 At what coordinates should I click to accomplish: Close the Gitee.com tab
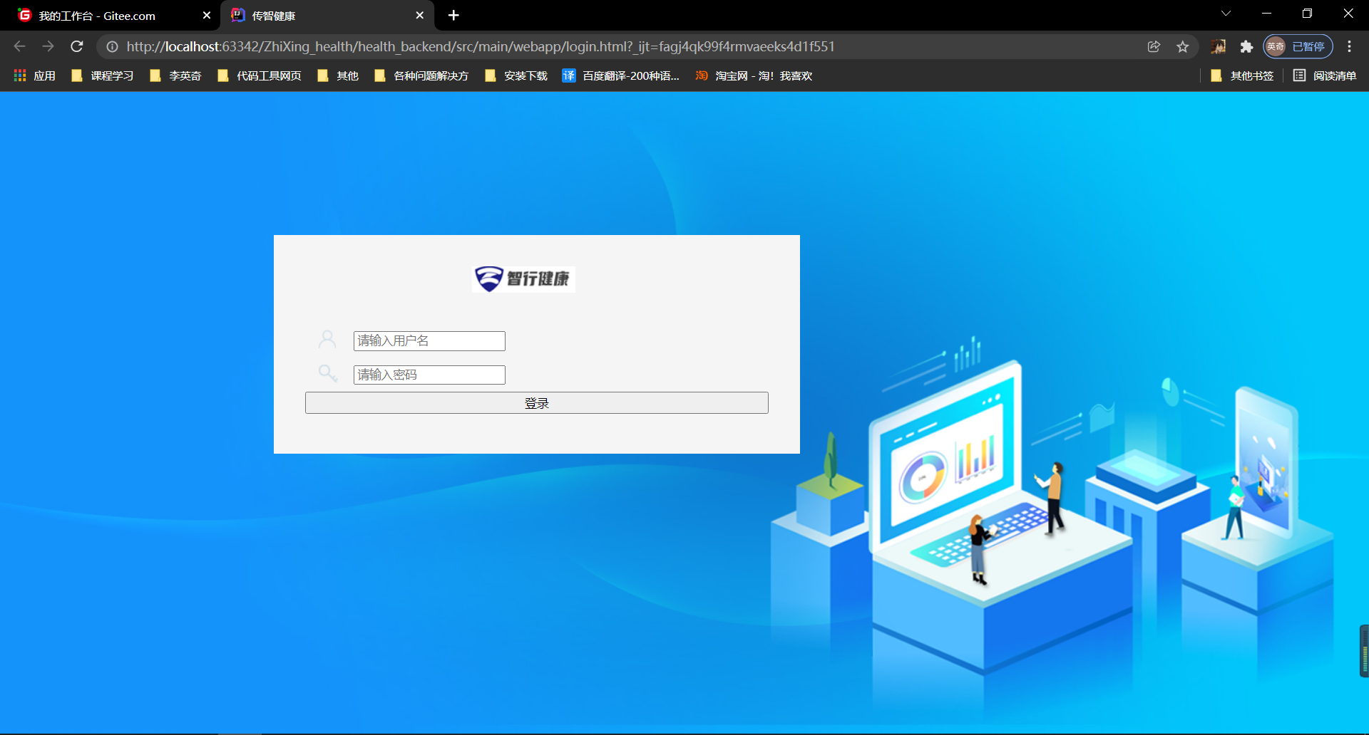[207, 15]
